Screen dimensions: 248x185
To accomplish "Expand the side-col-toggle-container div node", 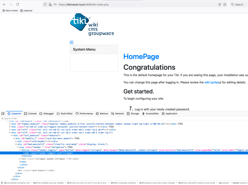I will 10,127.
